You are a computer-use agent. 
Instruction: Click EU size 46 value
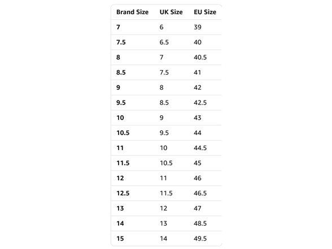(198, 178)
